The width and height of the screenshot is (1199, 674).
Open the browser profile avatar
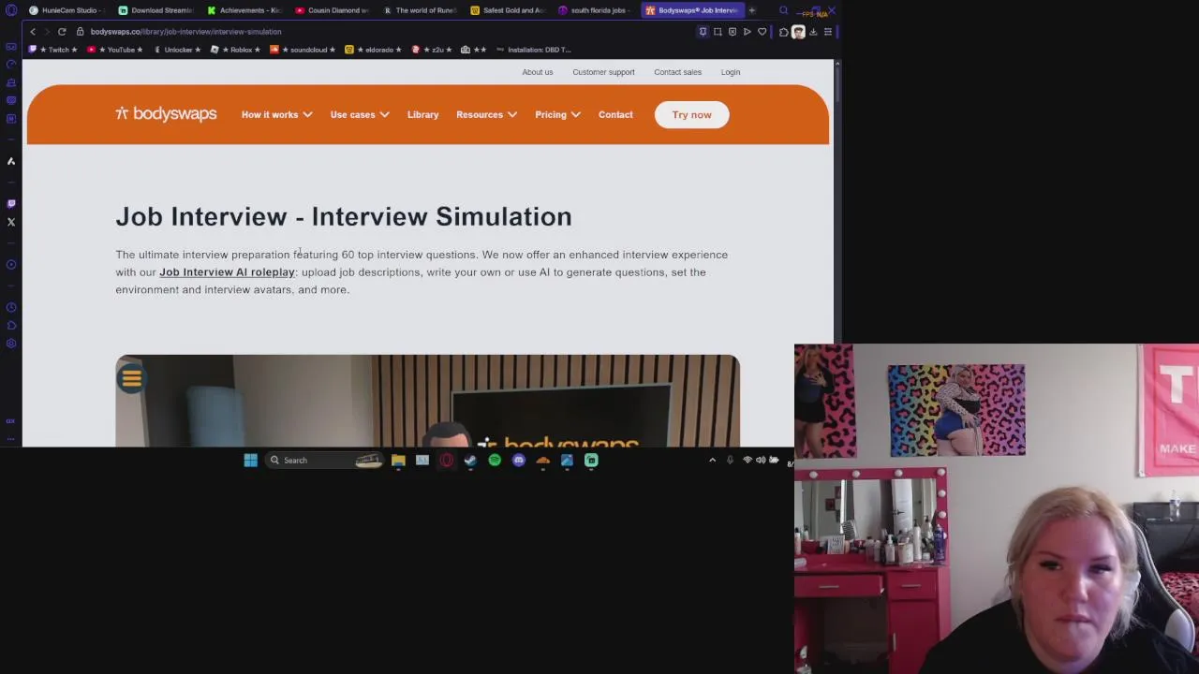click(798, 32)
